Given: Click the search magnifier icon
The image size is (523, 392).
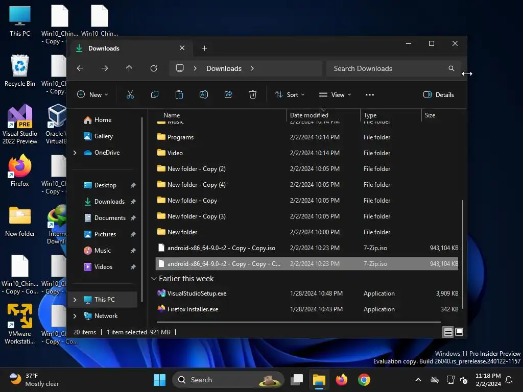Looking at the screenshot, I should [x=451, y=68].
